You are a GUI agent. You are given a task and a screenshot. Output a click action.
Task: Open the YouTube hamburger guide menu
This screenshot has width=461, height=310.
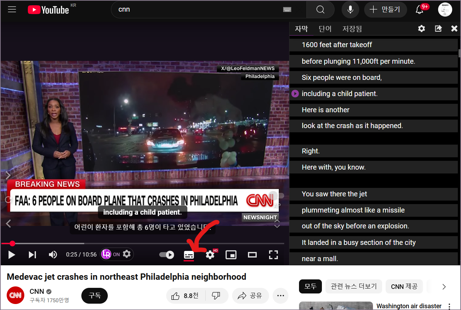(12, 10)
